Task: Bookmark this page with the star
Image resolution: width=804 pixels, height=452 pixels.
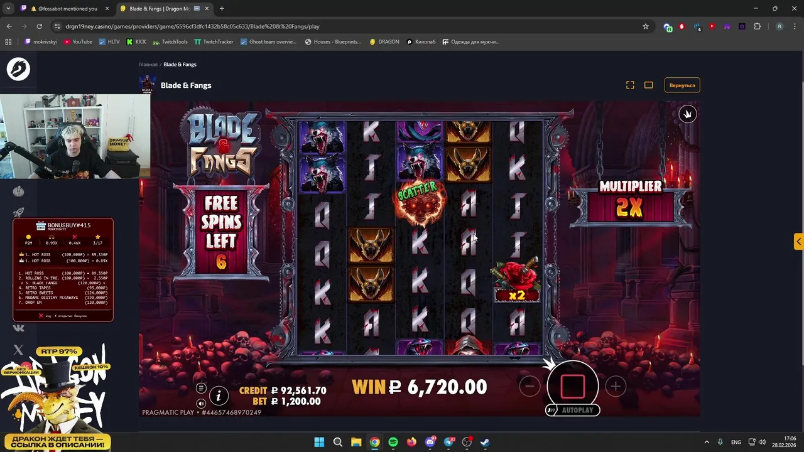Action: 645,26
